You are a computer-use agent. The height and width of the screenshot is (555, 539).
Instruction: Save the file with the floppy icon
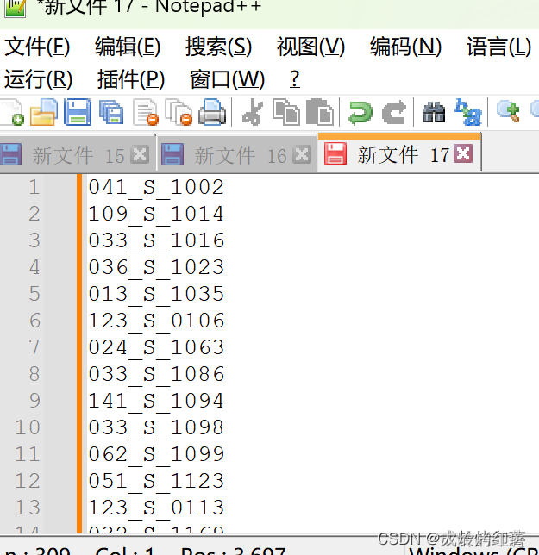(x=78, y=113)
